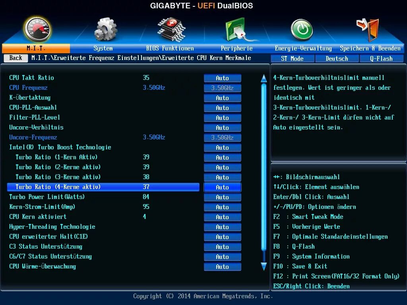407x305 pixels.
Task: Change Uncore-Verhältnis Auto value
Action: tap(223, 127)
